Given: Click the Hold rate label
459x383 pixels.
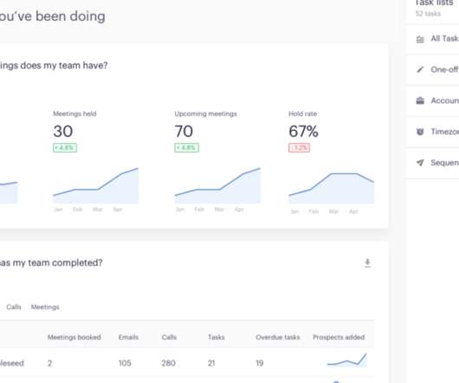Looking at the screenshot, I should tap(303, 114).
